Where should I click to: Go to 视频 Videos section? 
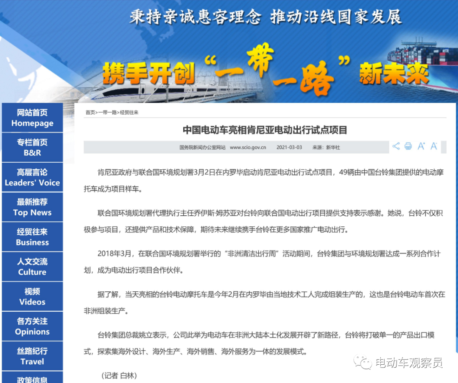pyautogui.click(x=32, y=296)
